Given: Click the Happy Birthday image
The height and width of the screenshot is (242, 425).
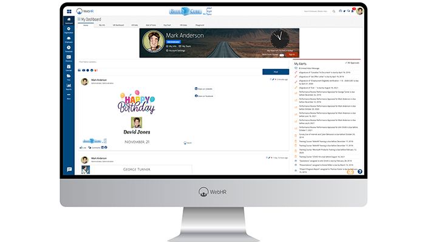Looking at the screenshot, I should [x=137, y=102].
